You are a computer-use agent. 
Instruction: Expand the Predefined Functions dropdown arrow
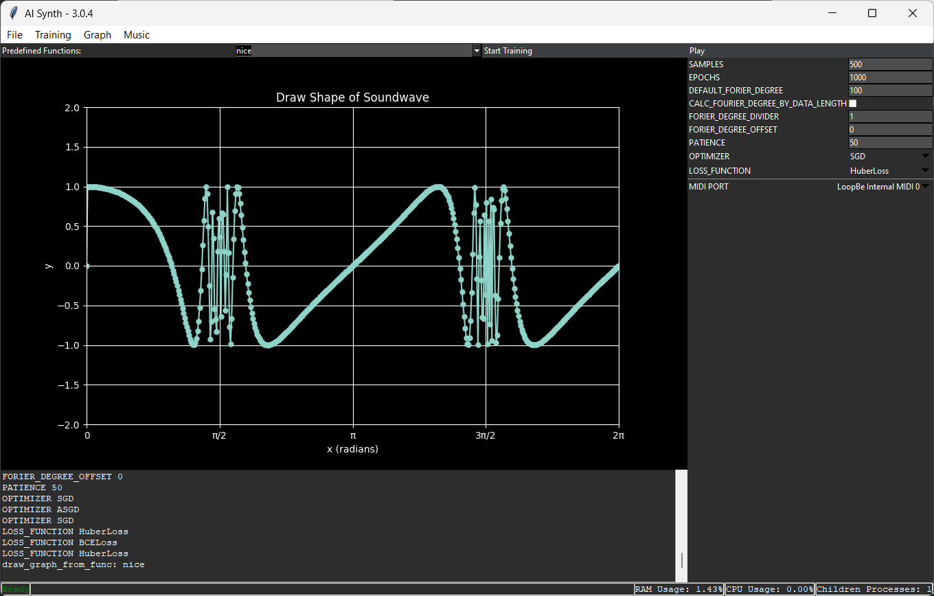coord(477,51)
